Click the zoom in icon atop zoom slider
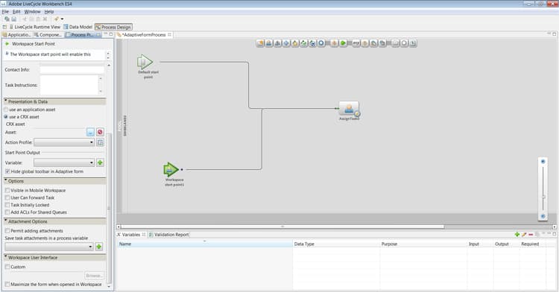 point(543,162)
